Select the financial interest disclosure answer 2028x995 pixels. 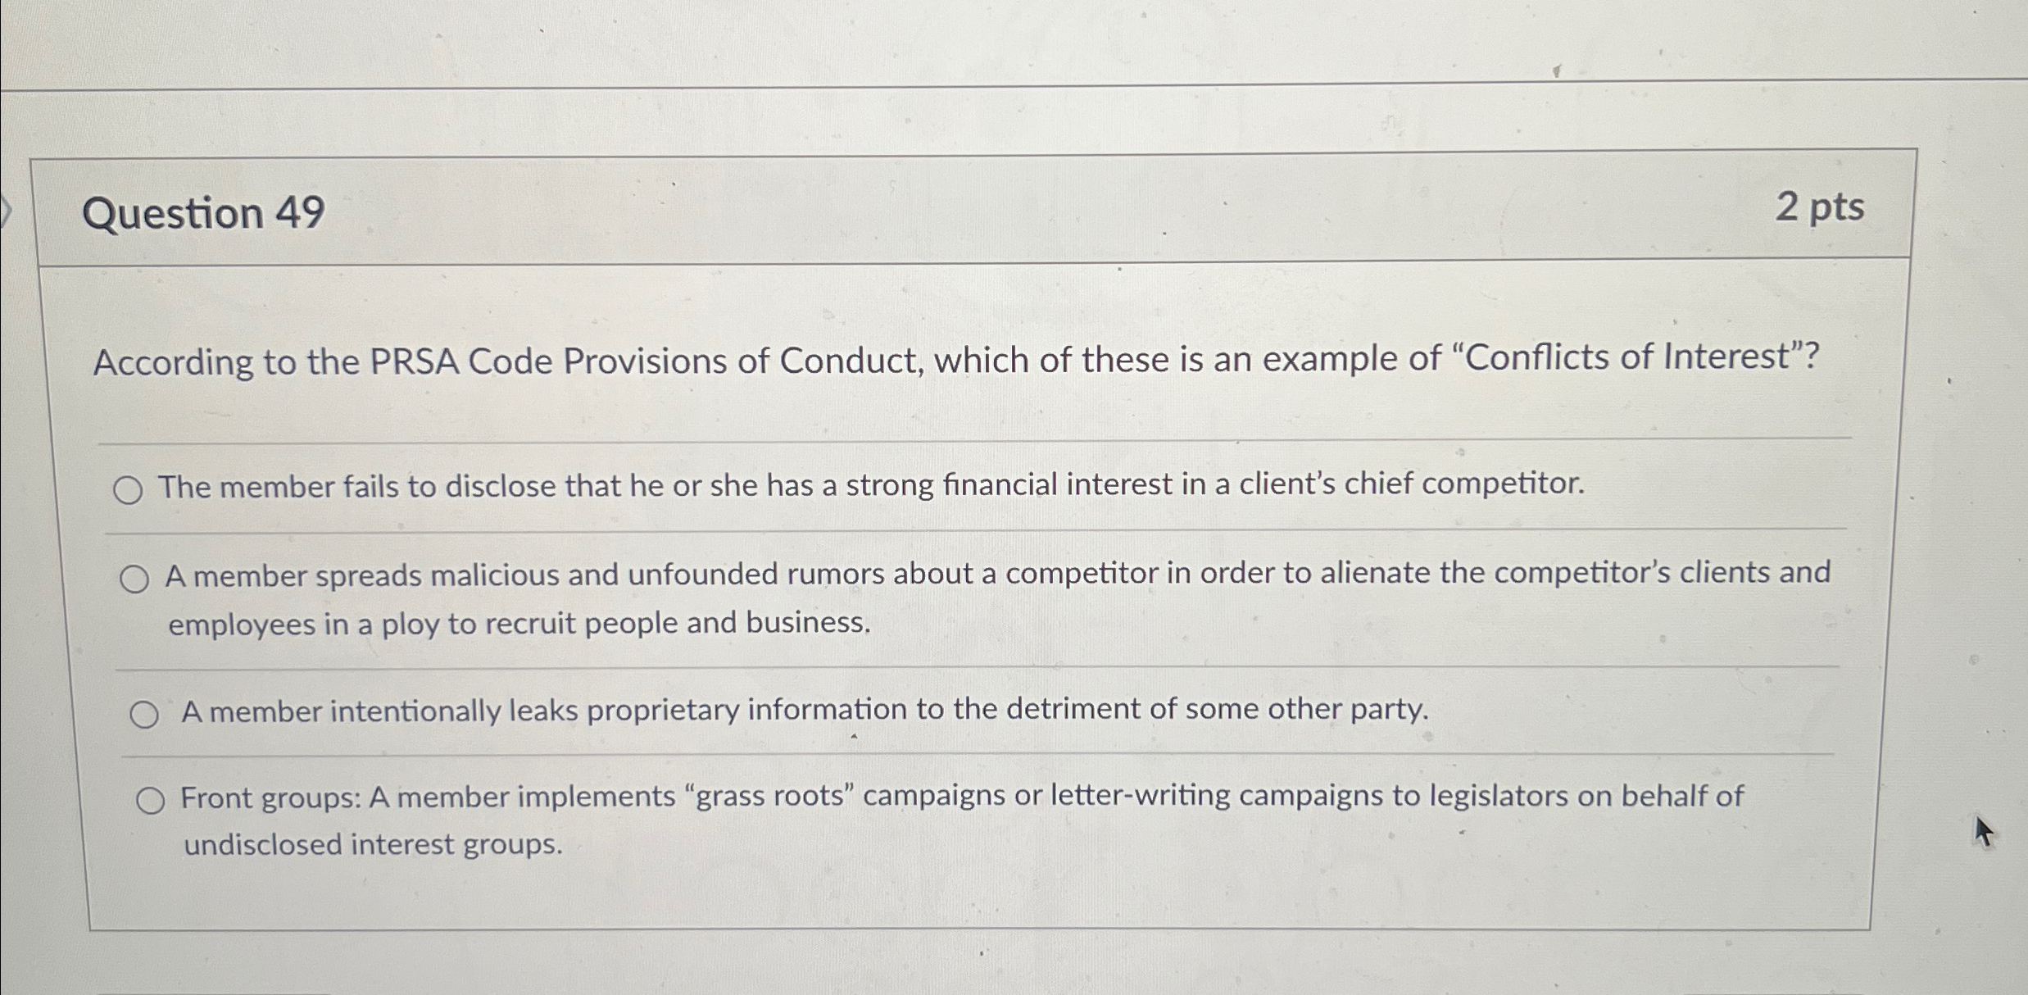tap(128, 490)
